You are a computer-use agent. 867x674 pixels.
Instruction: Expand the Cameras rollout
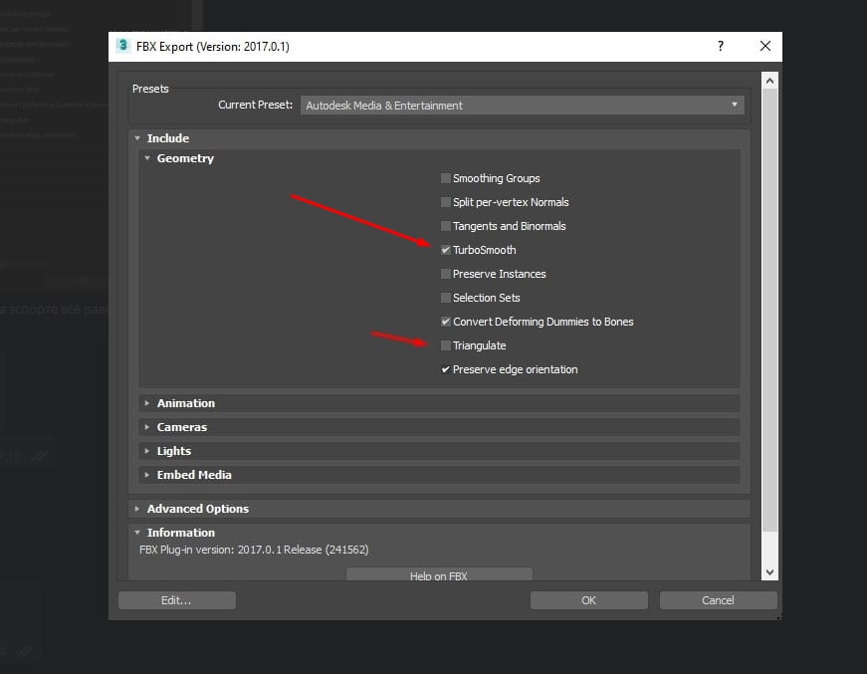(147, 427)
